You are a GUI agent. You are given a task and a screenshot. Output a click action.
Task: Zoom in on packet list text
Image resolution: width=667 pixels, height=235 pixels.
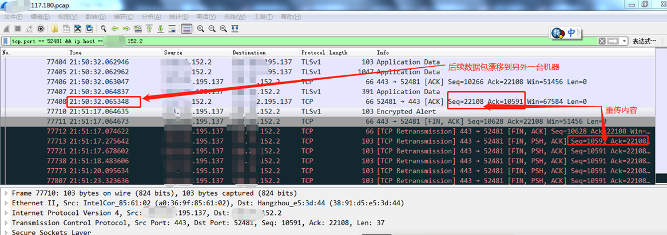(201, 29)
